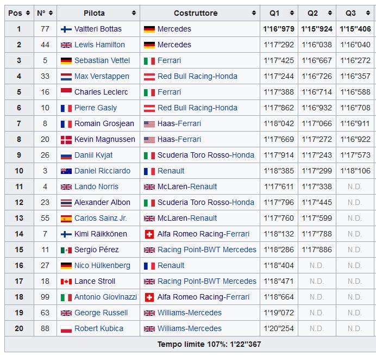Follow the Max Verstappen link
Image resolution: width=376 pixels, height=355 pixels.
click(102, 77)
